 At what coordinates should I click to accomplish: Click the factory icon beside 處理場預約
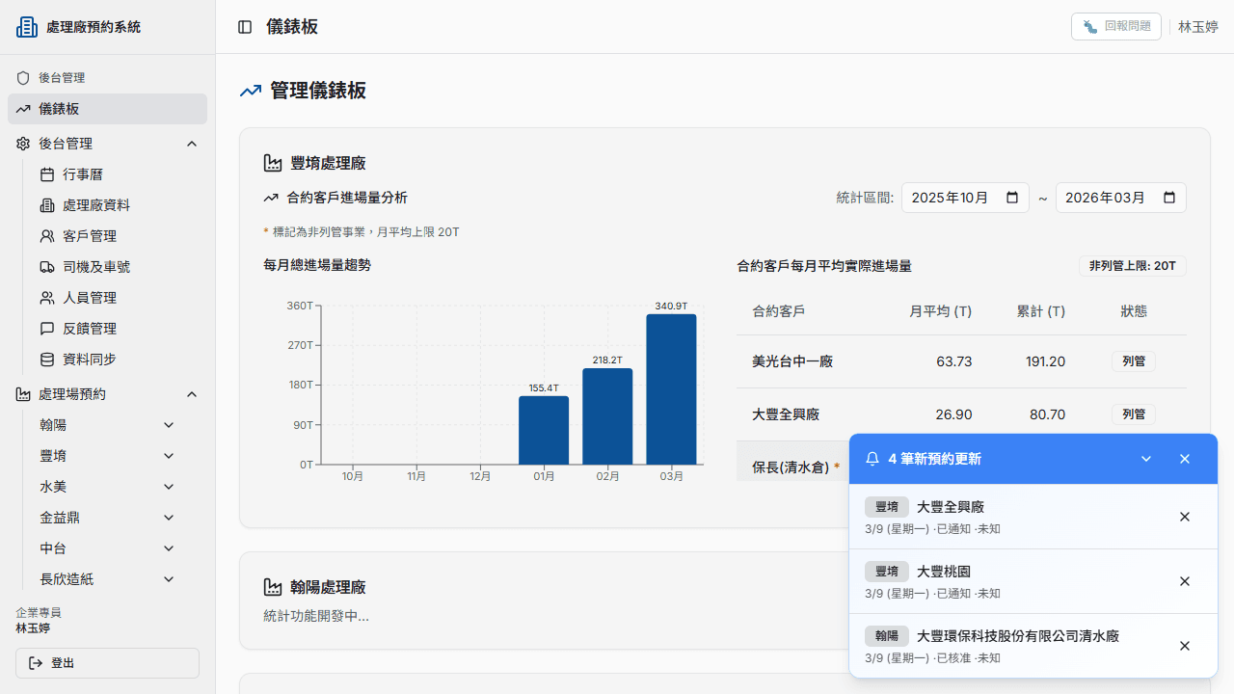coord(23,394)
